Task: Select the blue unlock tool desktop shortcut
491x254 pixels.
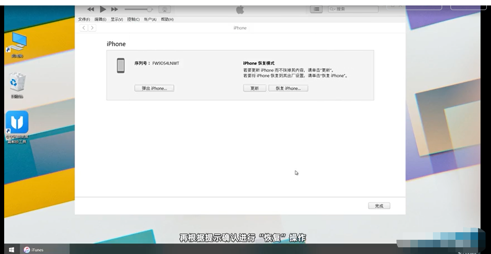Action: (x=17, y=127)
